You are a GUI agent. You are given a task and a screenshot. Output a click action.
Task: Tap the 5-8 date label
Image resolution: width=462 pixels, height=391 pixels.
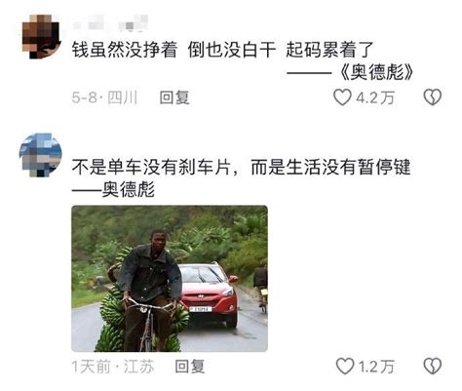[84, 98]
